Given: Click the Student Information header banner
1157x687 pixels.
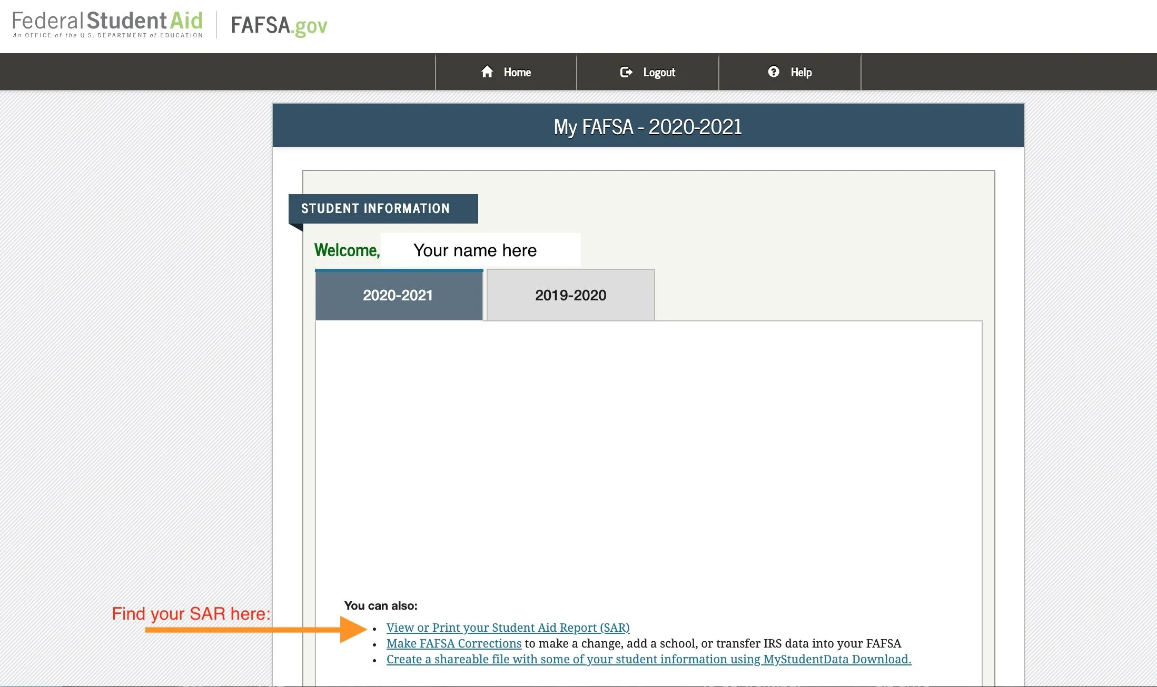Looking at the screenshot, I should pos(375,208).
